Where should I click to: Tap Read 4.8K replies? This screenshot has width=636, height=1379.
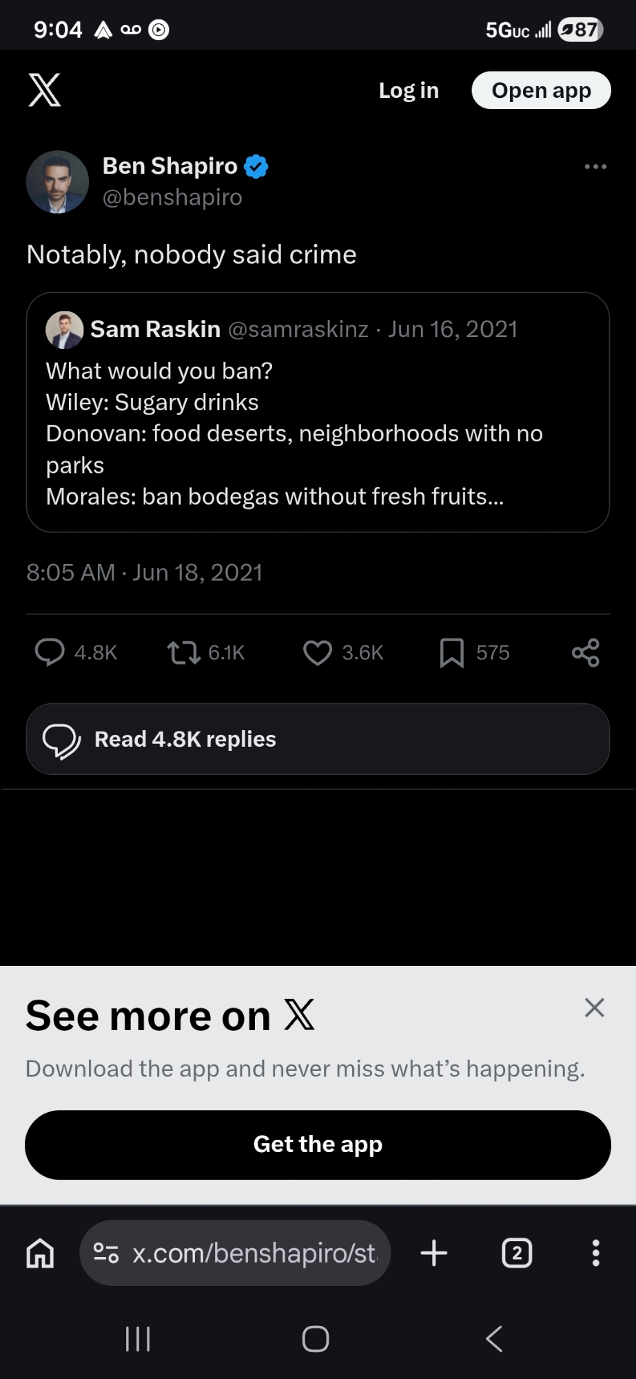point(318,739)
